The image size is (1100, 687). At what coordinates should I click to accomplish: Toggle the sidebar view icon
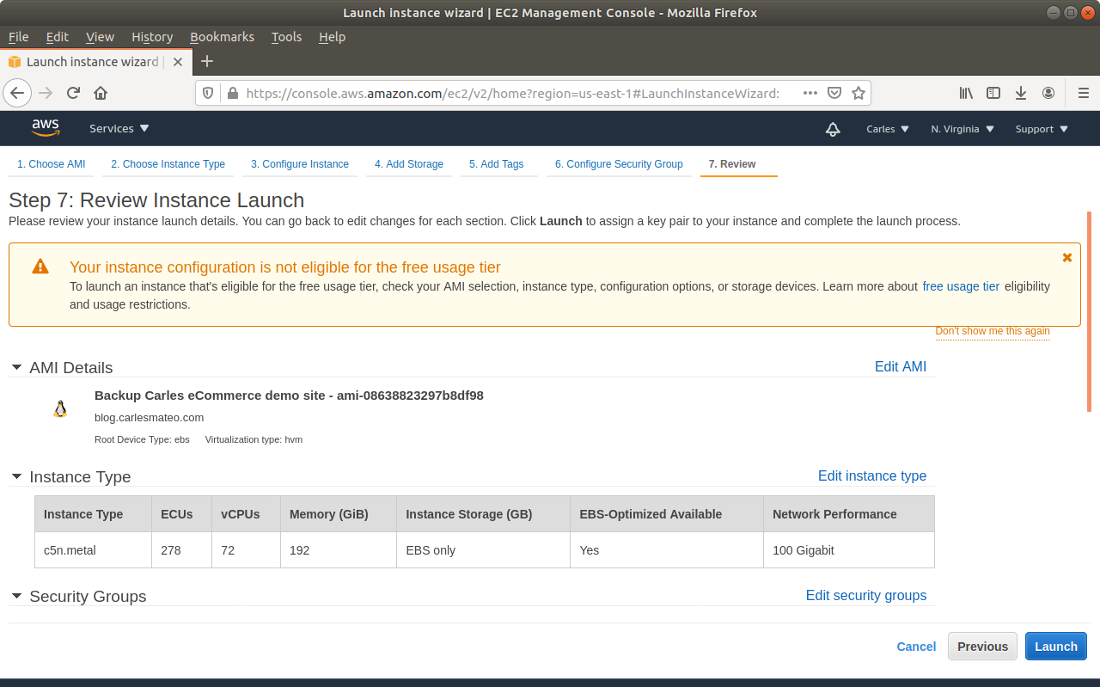pyautogui.click(x=993, y=93)
